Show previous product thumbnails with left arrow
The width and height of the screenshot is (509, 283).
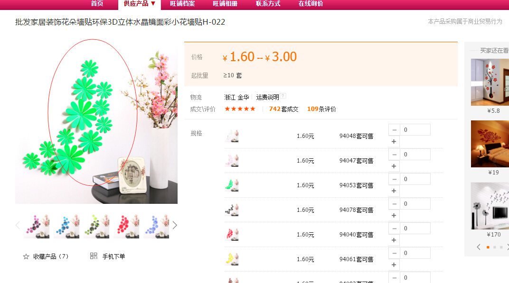coord(18,225)
